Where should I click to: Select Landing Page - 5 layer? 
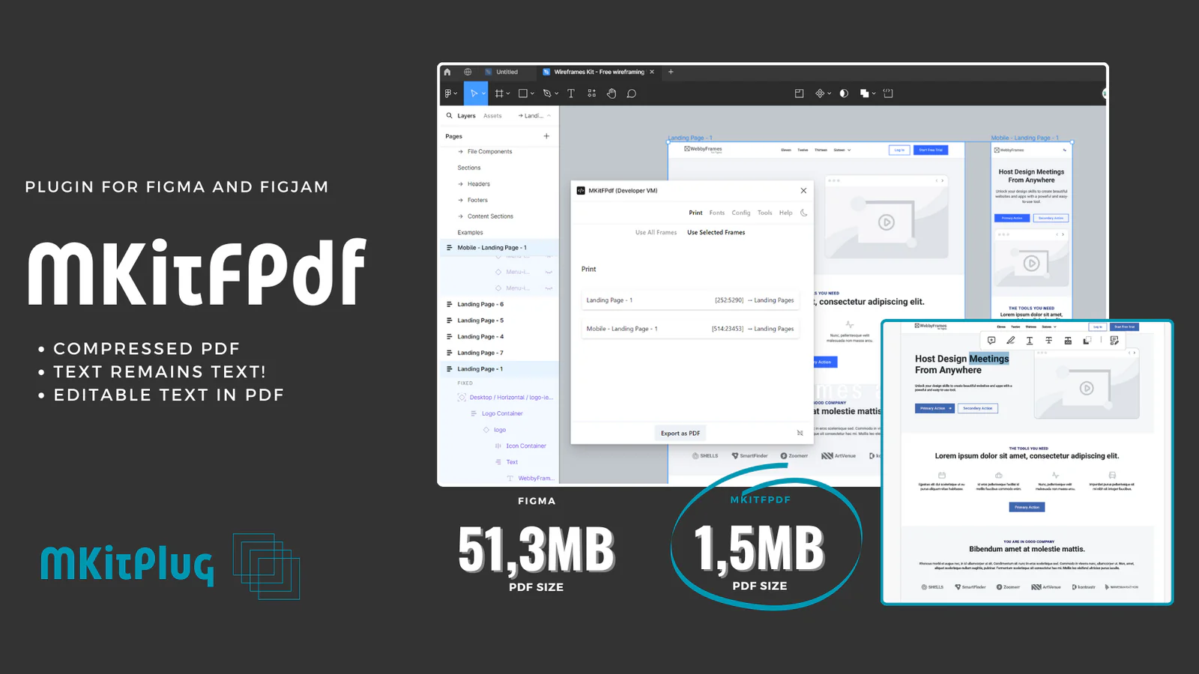pos(498,321)
